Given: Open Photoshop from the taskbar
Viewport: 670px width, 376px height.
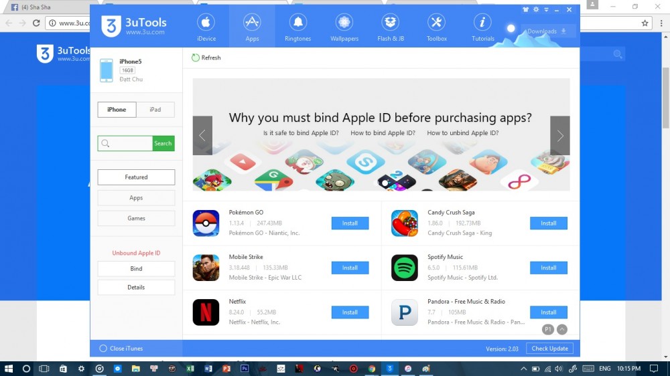Looking at the screenshot, I should coord(245,369).
